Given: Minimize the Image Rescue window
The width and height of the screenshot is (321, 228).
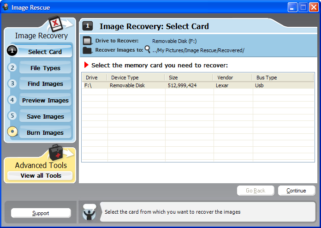Looking at the screenshot, I should (x=292, y=7).
